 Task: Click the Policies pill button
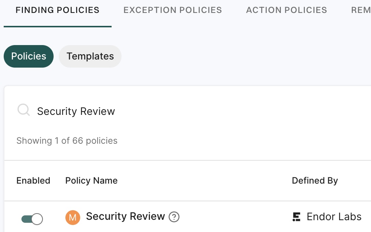28,56
